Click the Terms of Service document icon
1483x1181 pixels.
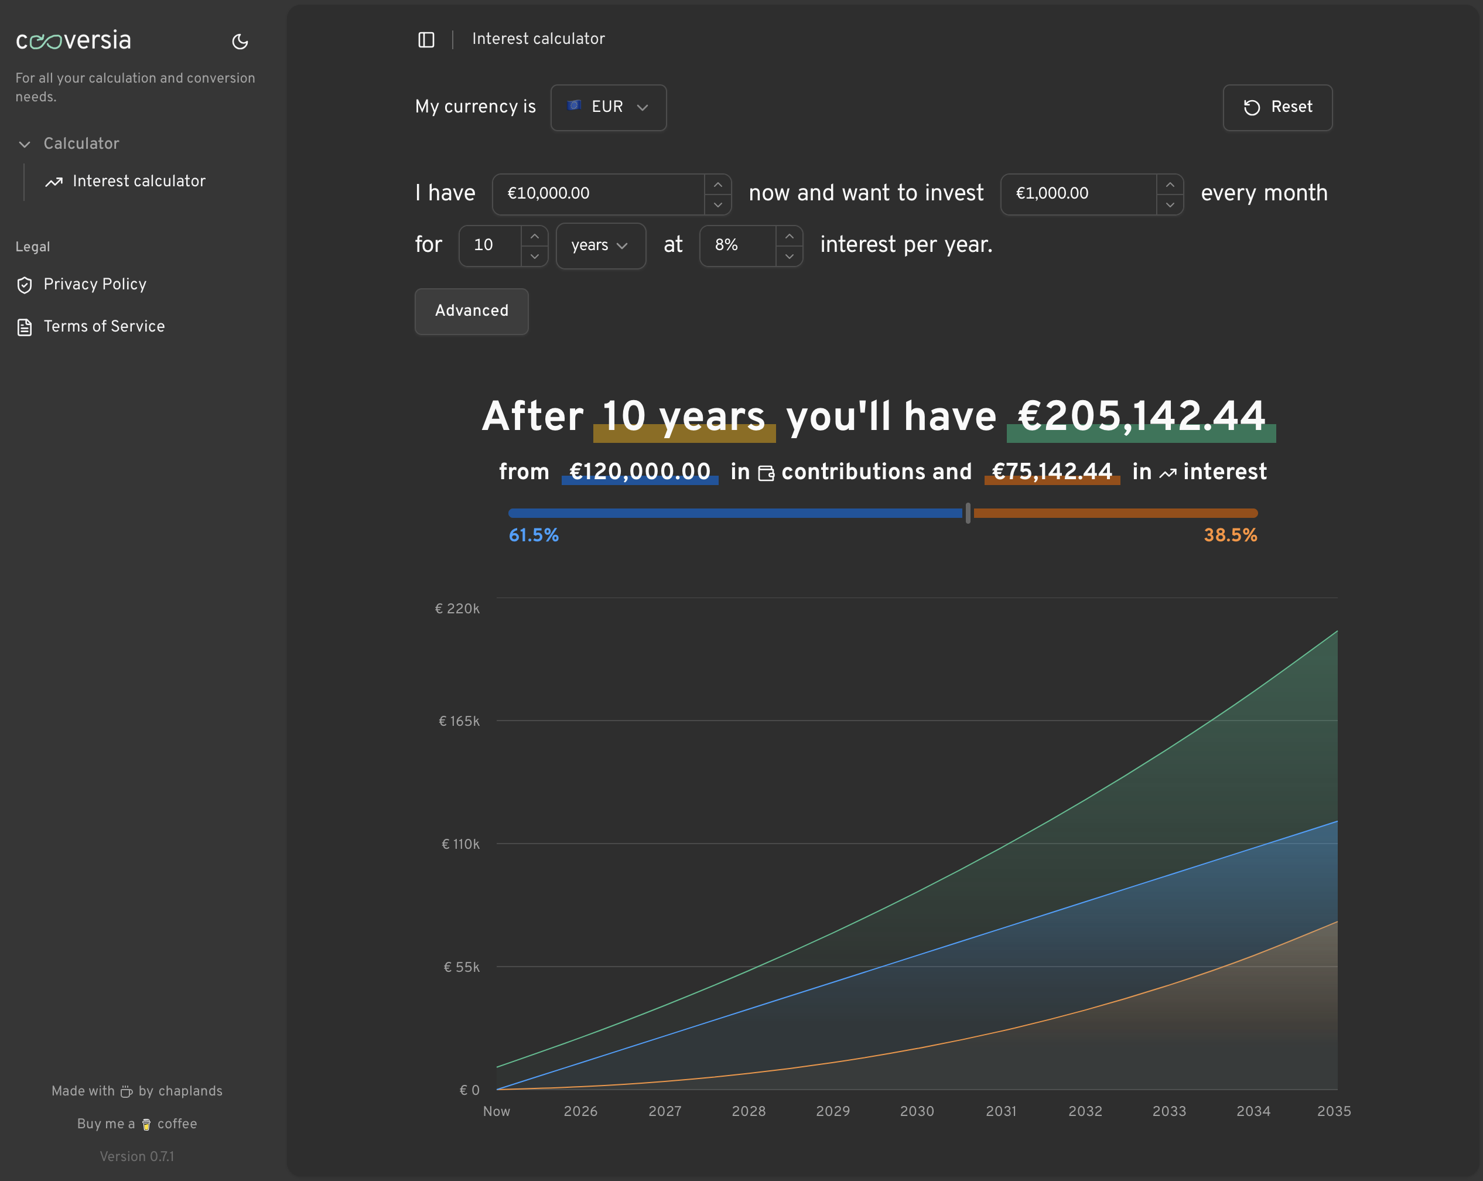pos(25,327)
